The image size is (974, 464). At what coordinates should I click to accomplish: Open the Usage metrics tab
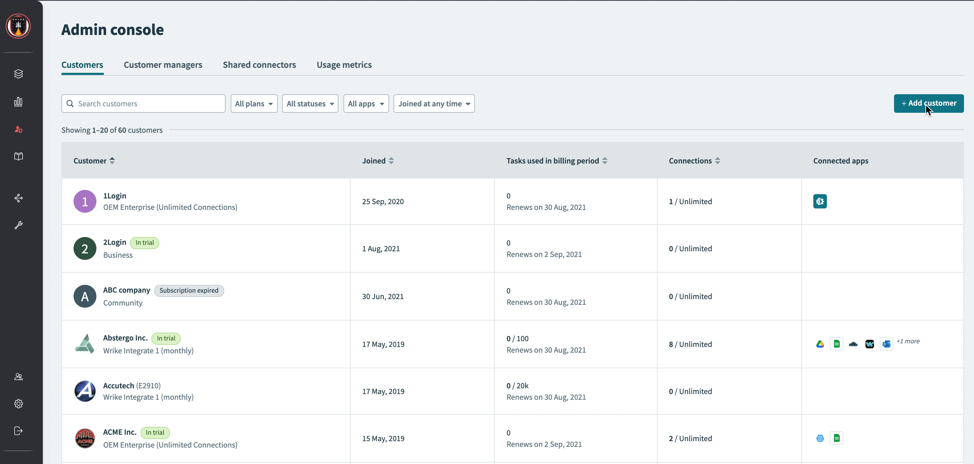(344, 65)
